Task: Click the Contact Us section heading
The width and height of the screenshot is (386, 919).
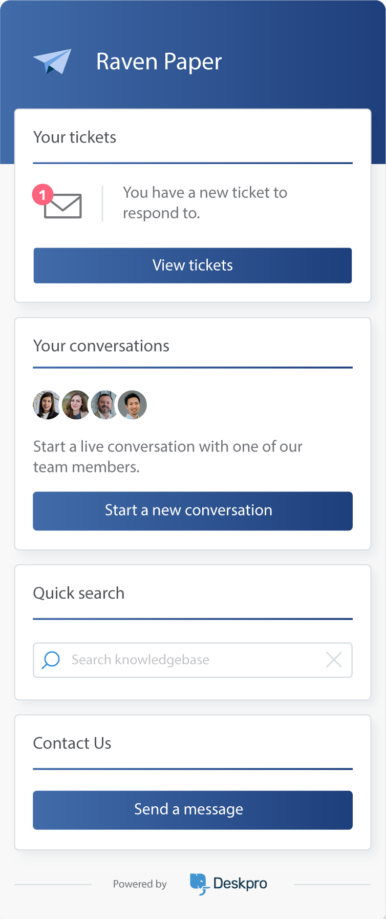Action: (x=72, y=743)
